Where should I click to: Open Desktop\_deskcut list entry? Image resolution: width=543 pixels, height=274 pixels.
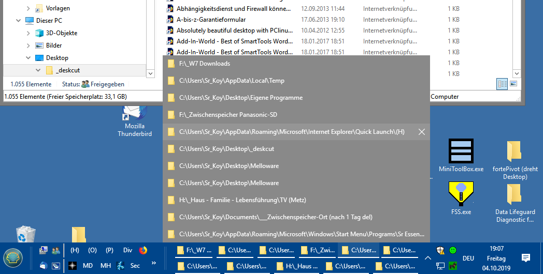(x=296, y=149)
